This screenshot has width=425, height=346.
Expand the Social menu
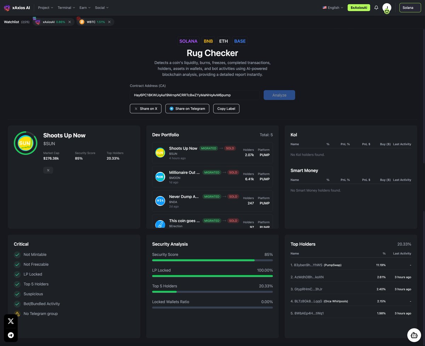click(102, 7)
